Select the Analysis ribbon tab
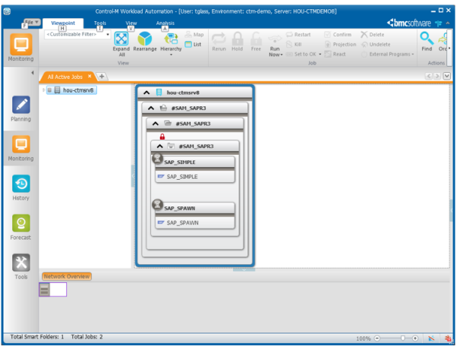 (165, 24)
